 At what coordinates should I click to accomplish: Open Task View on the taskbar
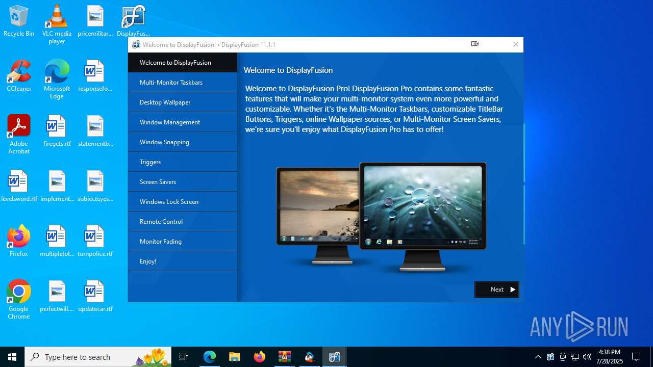tap(184, 357)
